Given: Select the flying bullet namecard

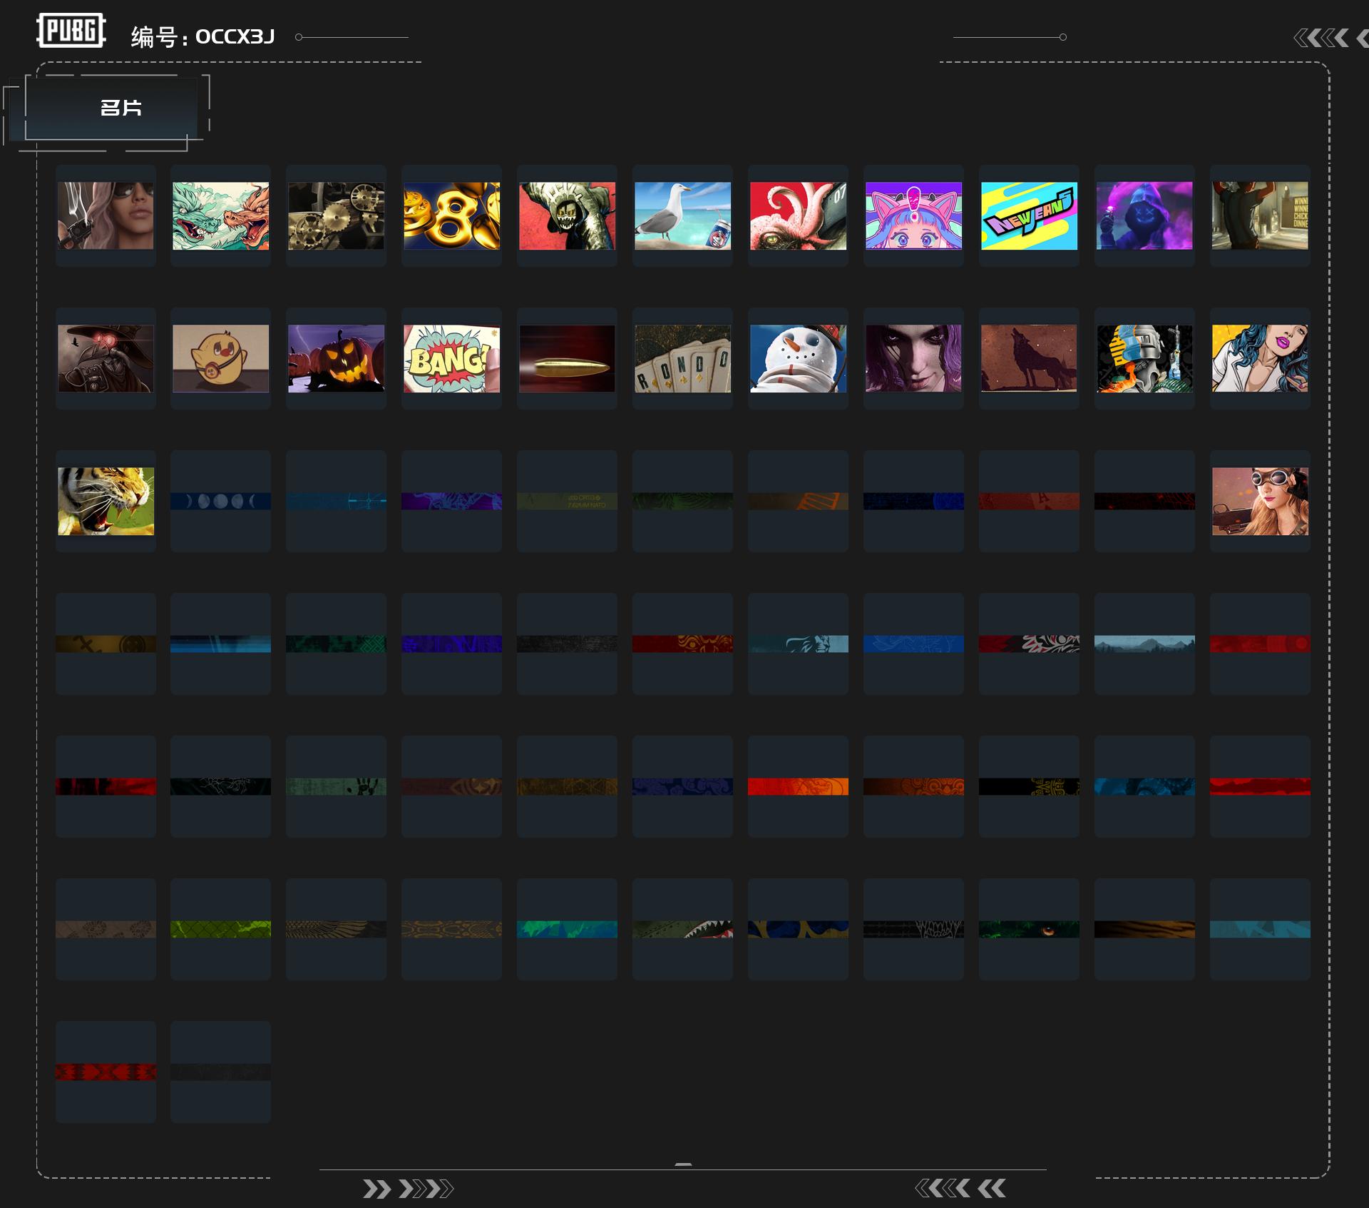Looking at the screenshot, I should point(567,358).
